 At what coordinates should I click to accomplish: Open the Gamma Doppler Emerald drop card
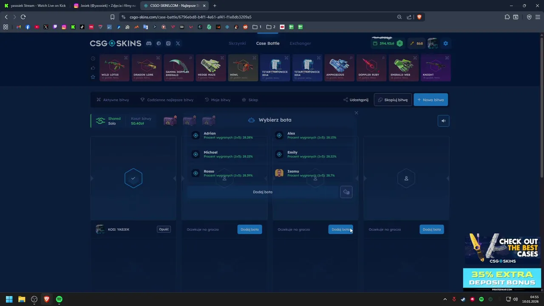pos(179,68)
